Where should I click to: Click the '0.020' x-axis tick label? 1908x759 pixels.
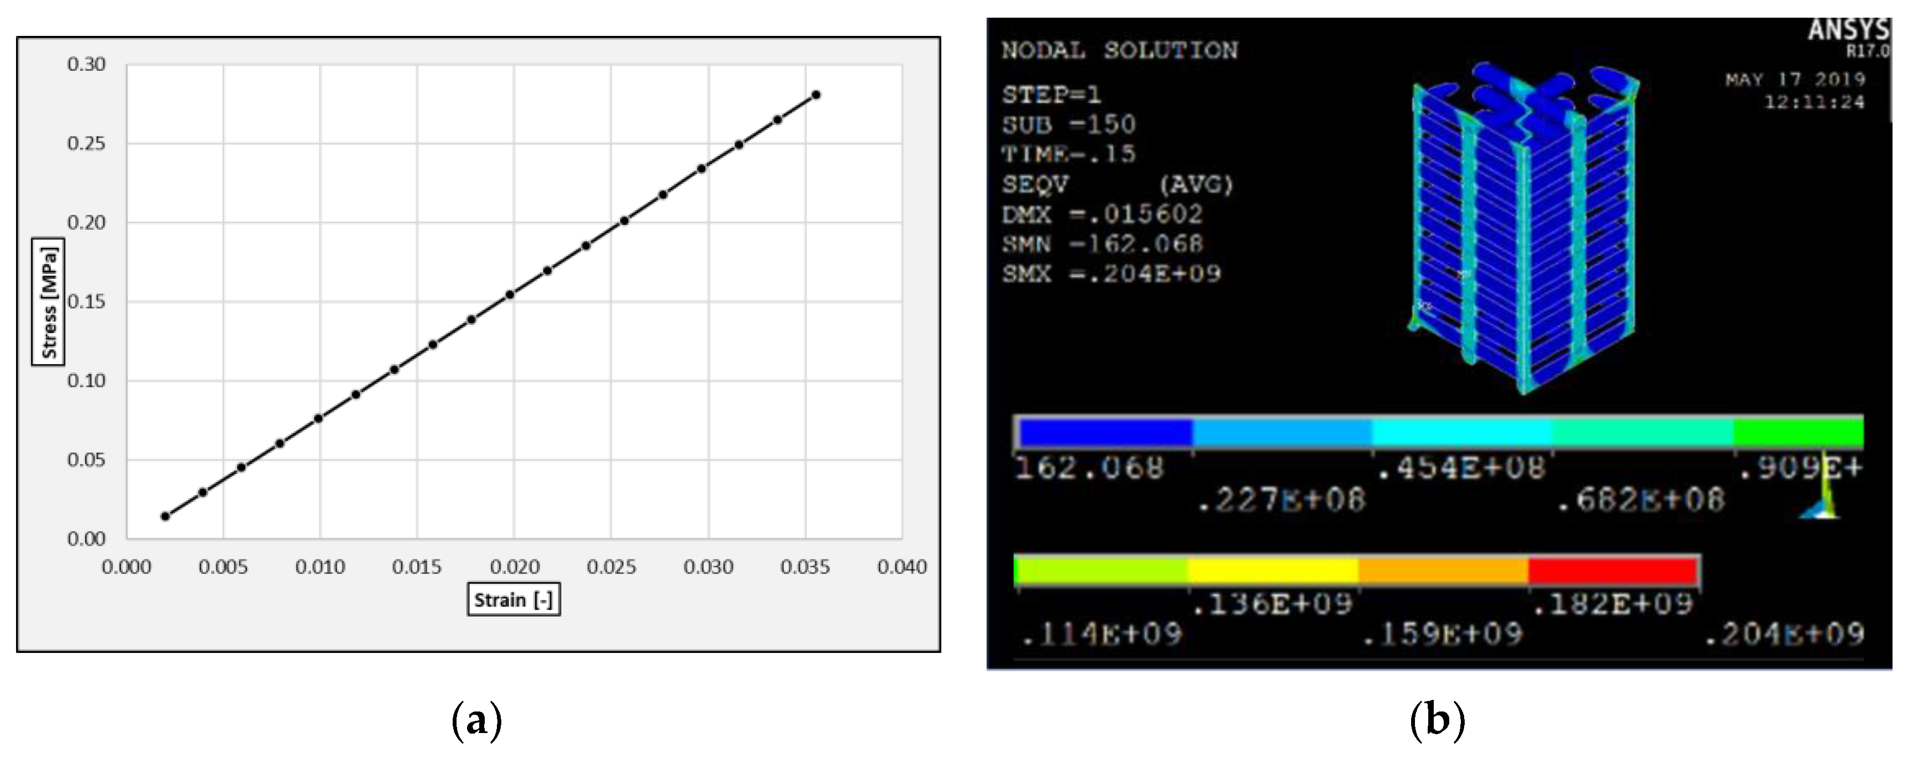click(x=514, y=567)
